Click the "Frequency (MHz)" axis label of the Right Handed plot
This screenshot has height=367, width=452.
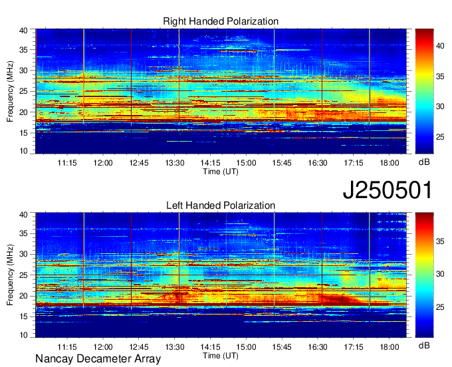coord(10,91)
